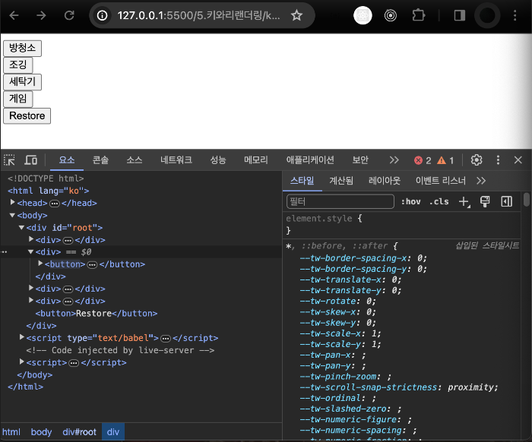Open the Extensions puzzle-piece menu
This screenshot has height=442, width=532.
click(x=418, y=15)
